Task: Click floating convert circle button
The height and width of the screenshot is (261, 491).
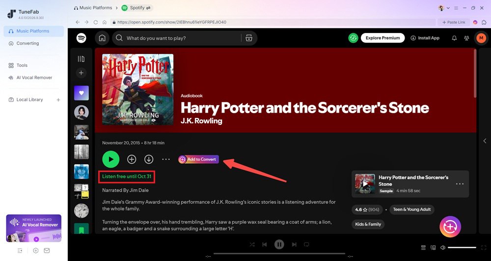Action: coord(450,227)
